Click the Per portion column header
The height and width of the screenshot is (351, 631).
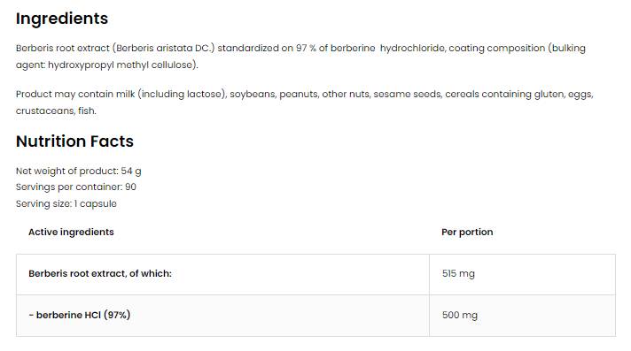click(467, 233)
